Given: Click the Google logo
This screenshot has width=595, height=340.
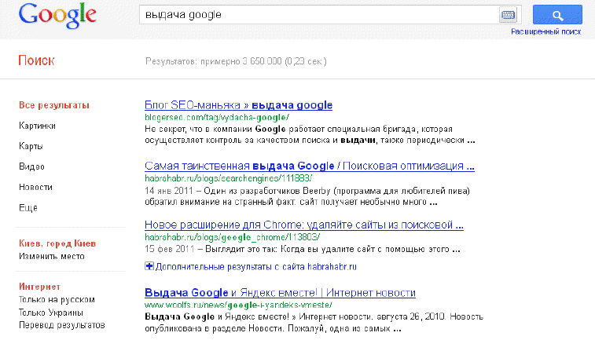Looking at the screenshot, I should point(57,15).
